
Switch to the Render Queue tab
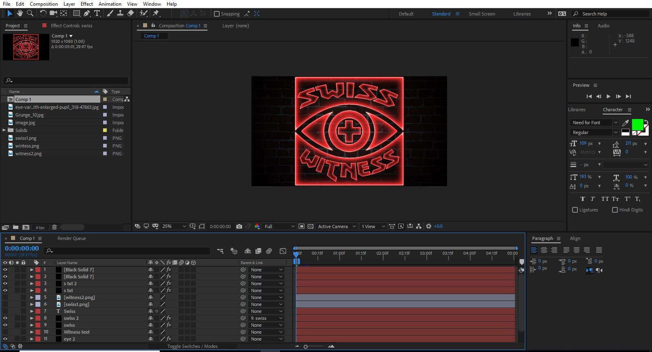72,238
